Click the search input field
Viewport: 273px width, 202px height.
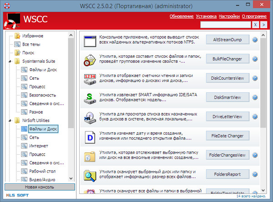click(225, 24)
